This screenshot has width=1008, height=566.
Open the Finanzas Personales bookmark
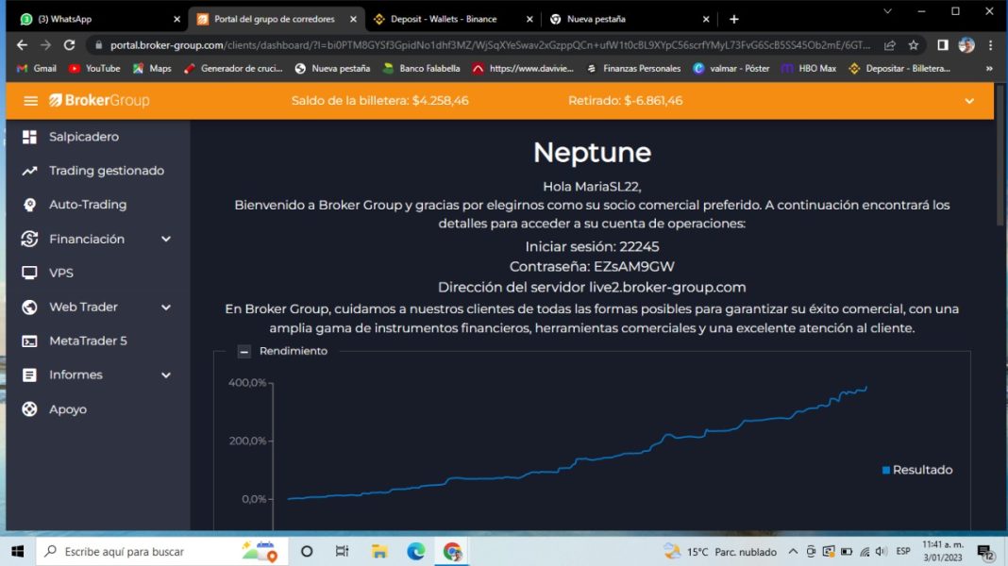(x=632, y=69)
